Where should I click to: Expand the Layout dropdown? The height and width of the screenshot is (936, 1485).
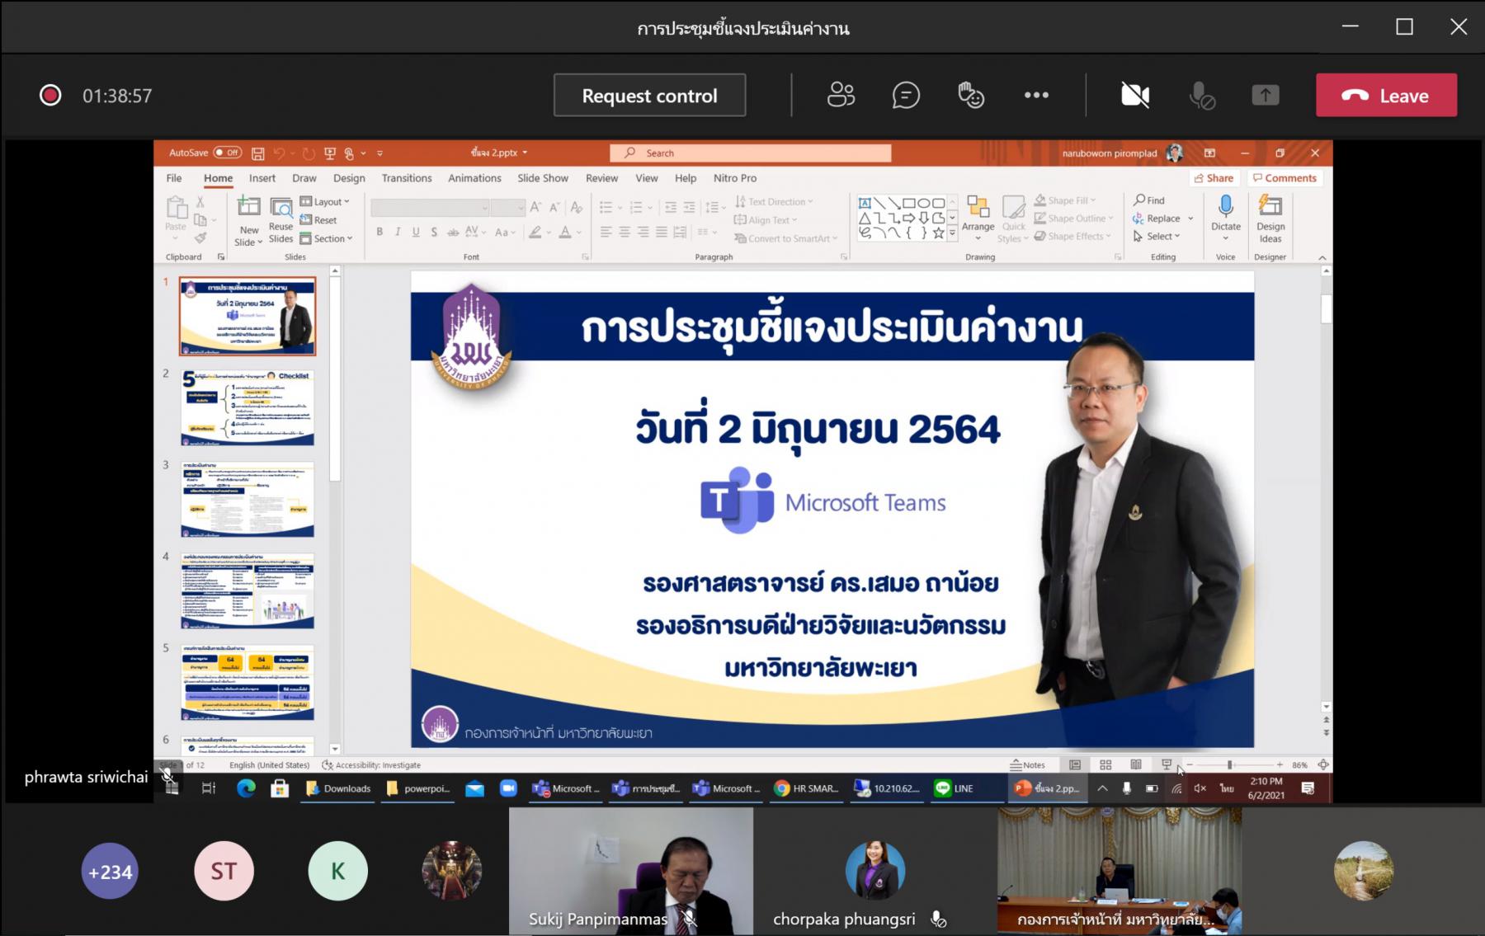tap(325, 202)
